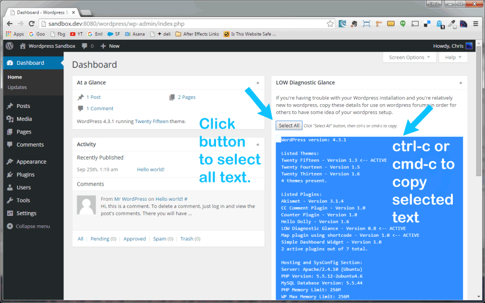Open the Evernote elephant extension

354,24
